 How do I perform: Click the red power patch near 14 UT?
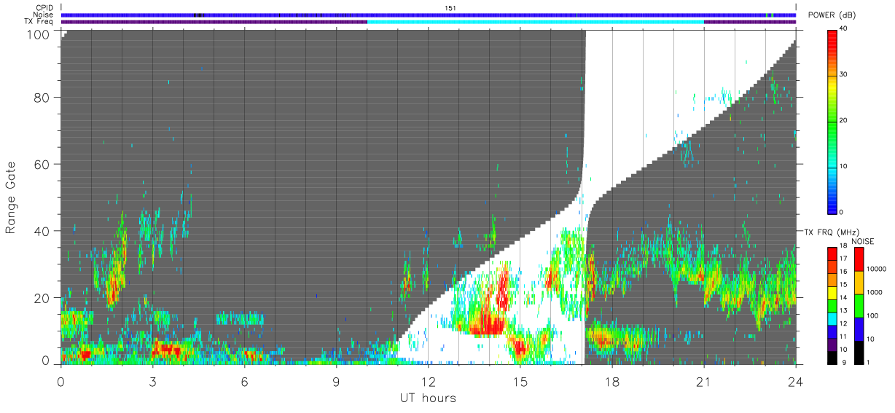[x=487, y=325]
